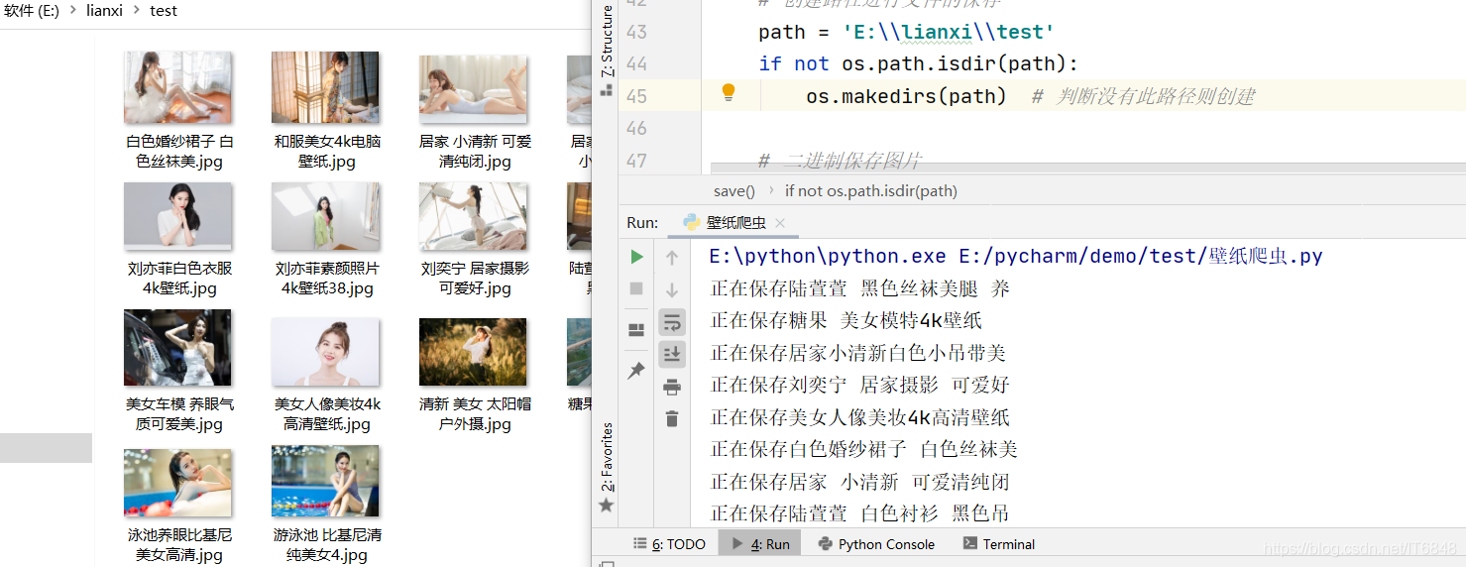Click console line 正在保存糖果 美女模特4k壁纸
Image resolution: width=1466 pixels, height=567 pixels.
(846, 321)
